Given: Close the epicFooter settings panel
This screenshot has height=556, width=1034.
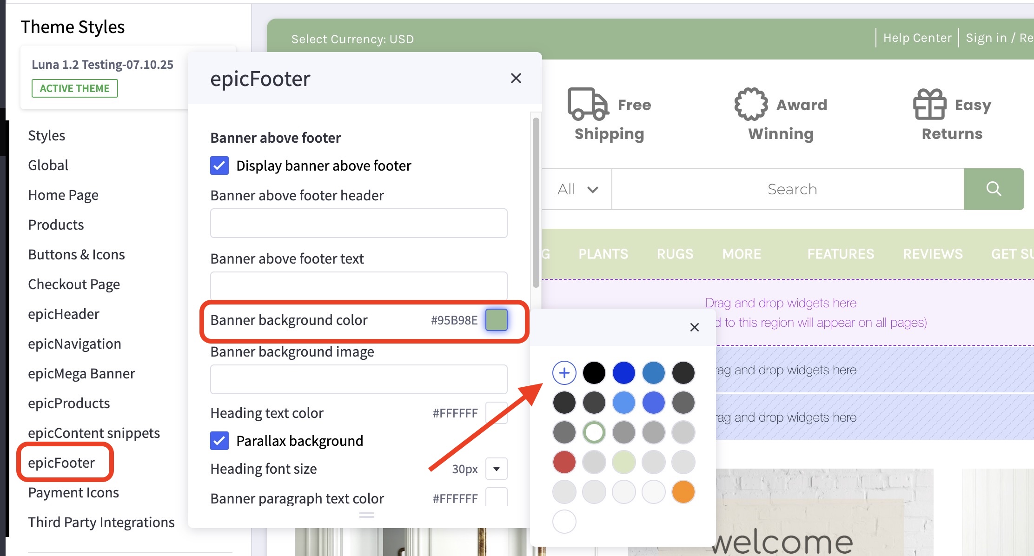Looking at the screenshot, I should click(x=516, y=78).
